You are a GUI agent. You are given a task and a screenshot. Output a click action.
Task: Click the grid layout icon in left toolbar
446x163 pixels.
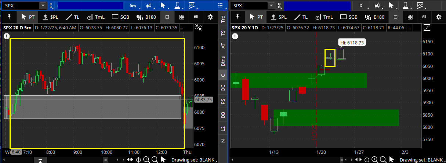[x=182, y=17]
